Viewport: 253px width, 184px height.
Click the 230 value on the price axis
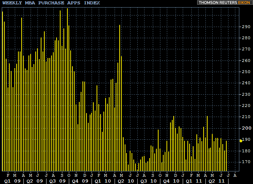tap(246, 94)
